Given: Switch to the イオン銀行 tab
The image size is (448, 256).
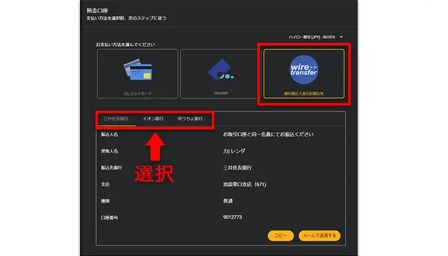Looking at the screenshot, I should [153, 118].
